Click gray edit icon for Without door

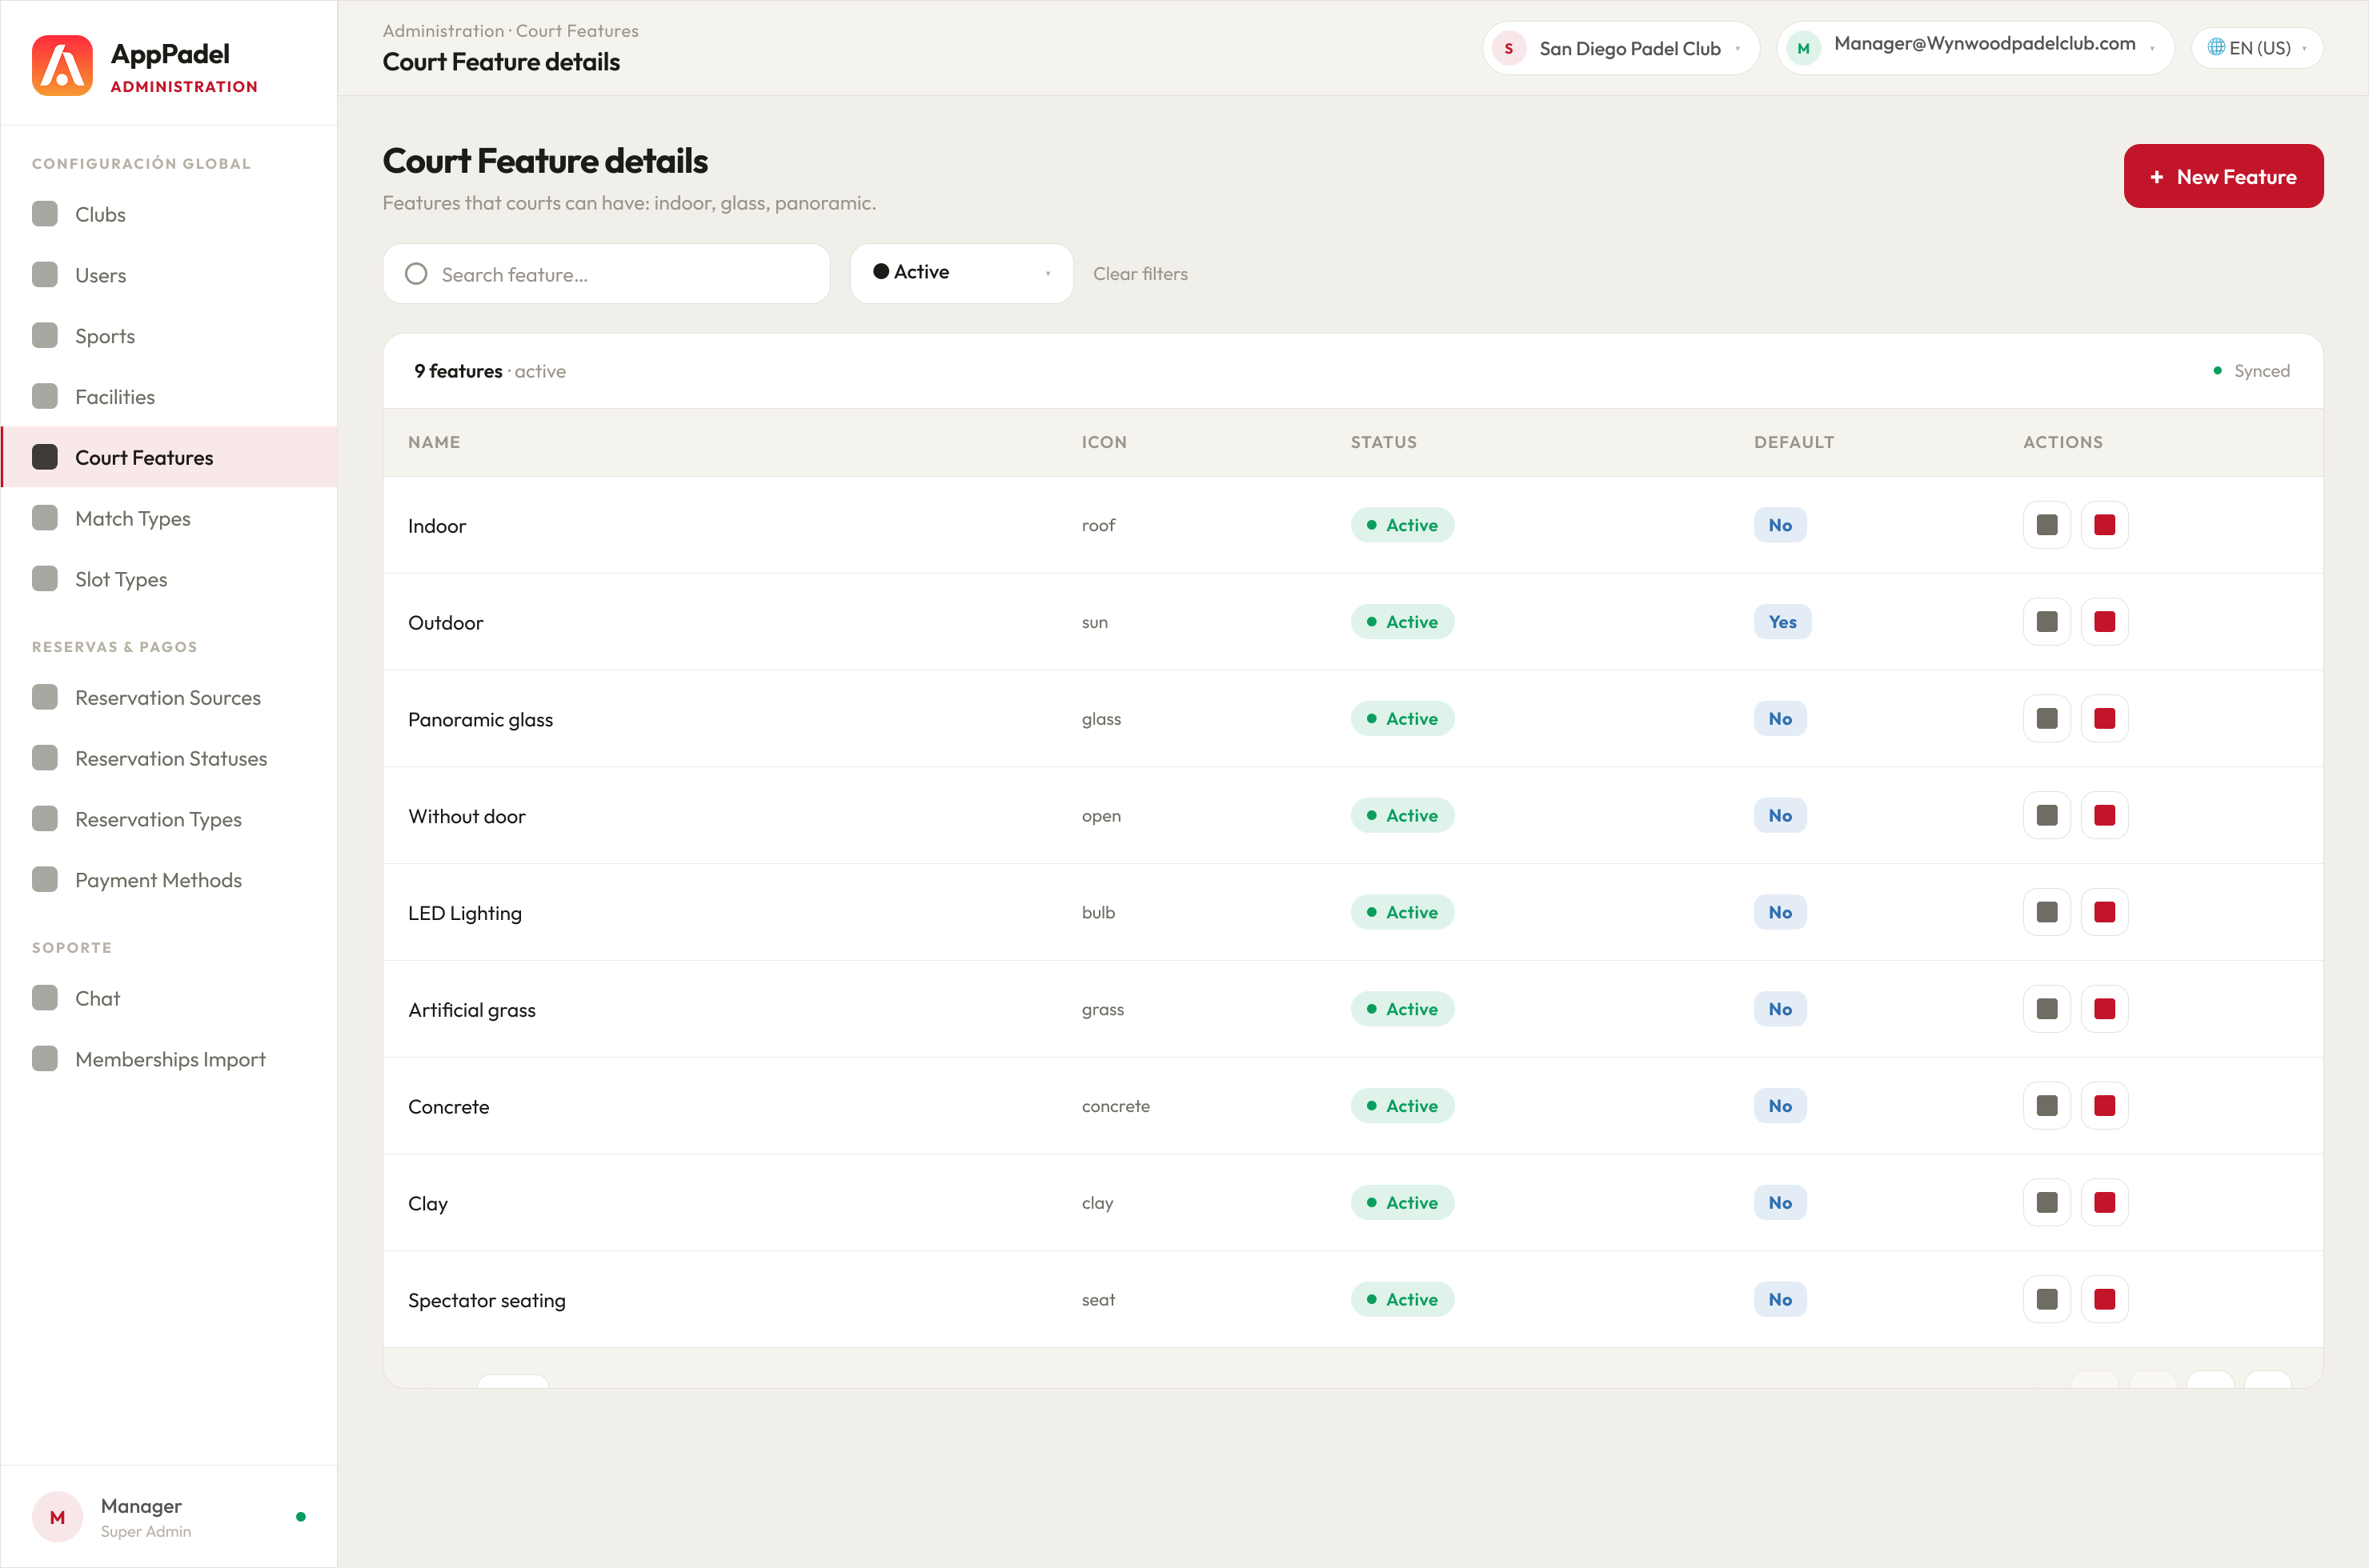2047,815
